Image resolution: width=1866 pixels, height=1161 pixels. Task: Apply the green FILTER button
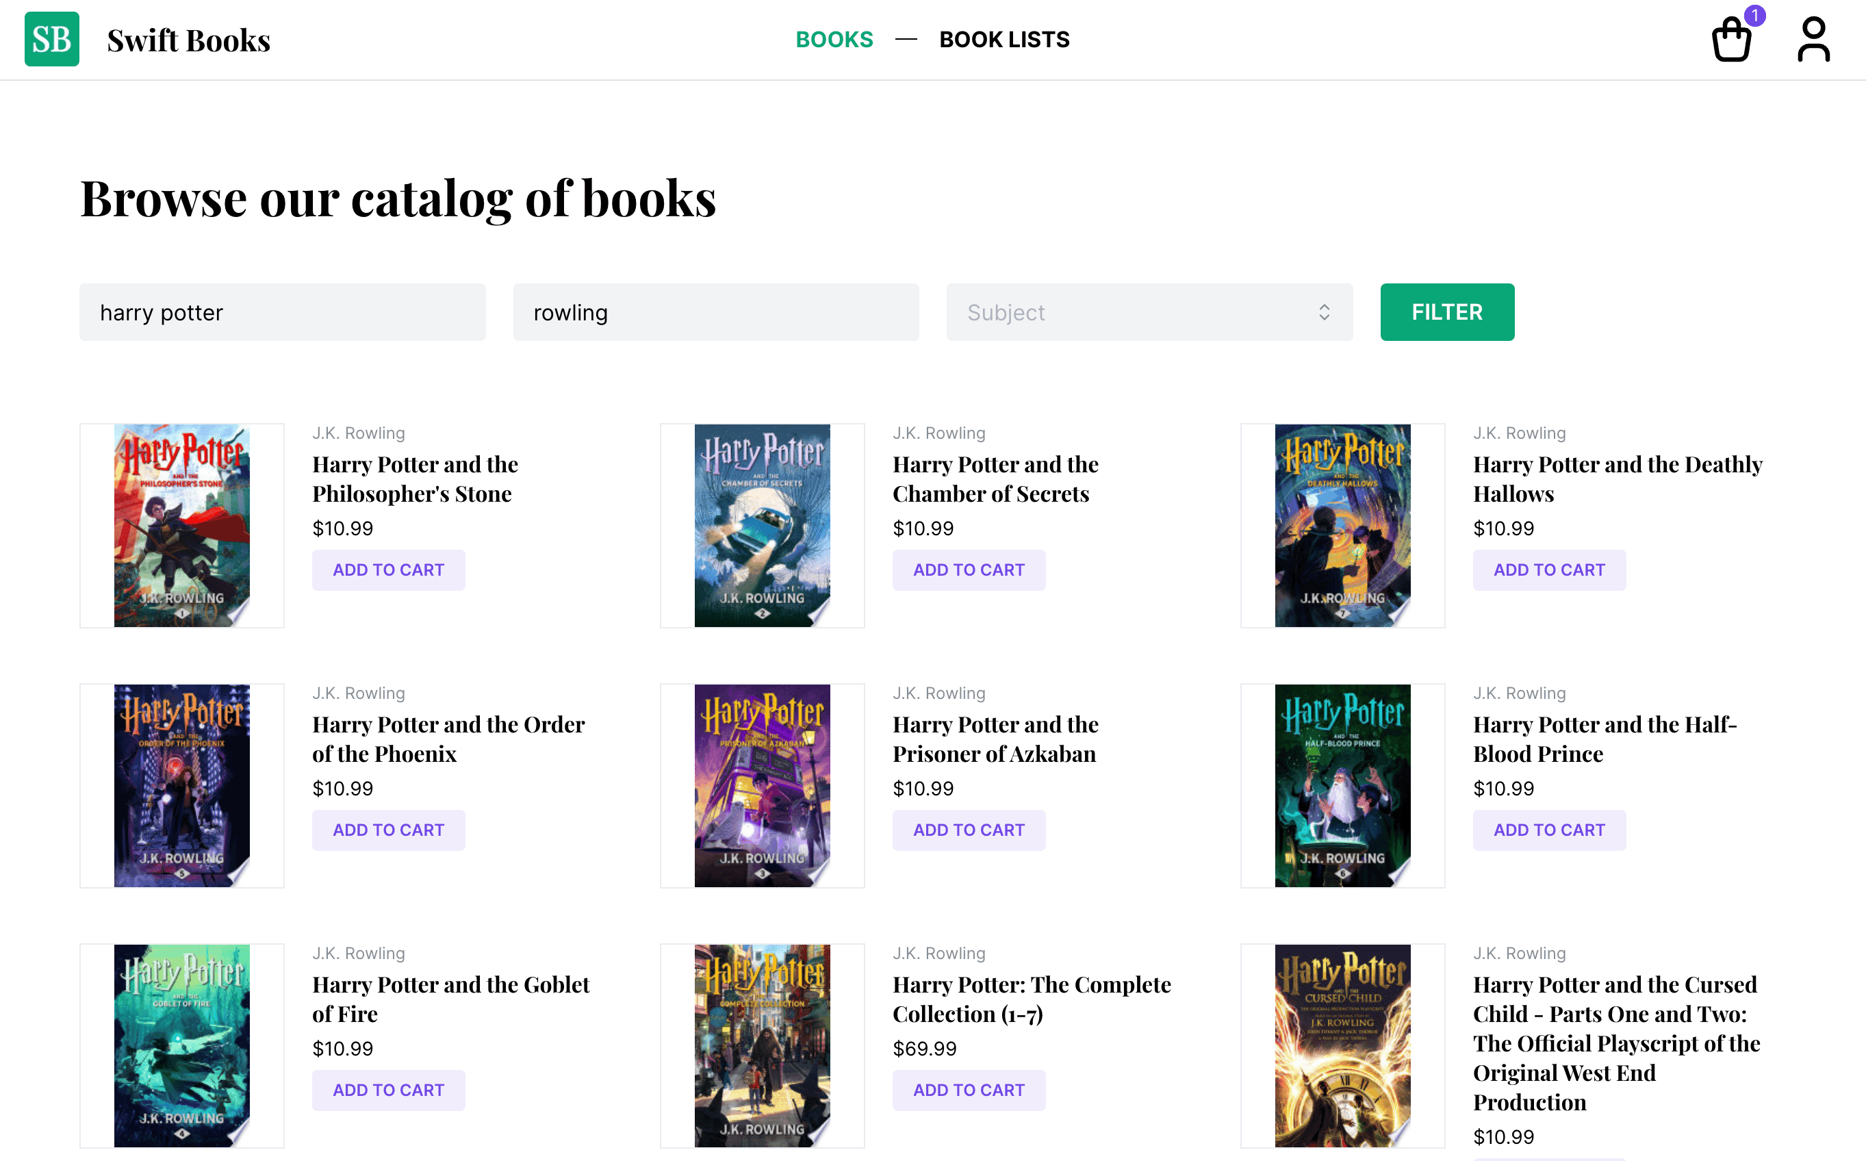pos(1447,311)
